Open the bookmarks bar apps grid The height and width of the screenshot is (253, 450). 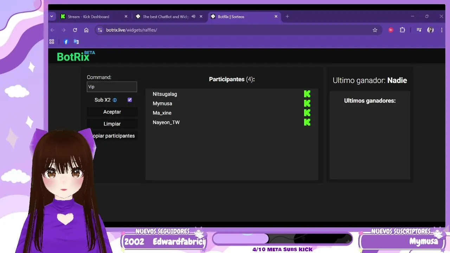pos(52,41)
